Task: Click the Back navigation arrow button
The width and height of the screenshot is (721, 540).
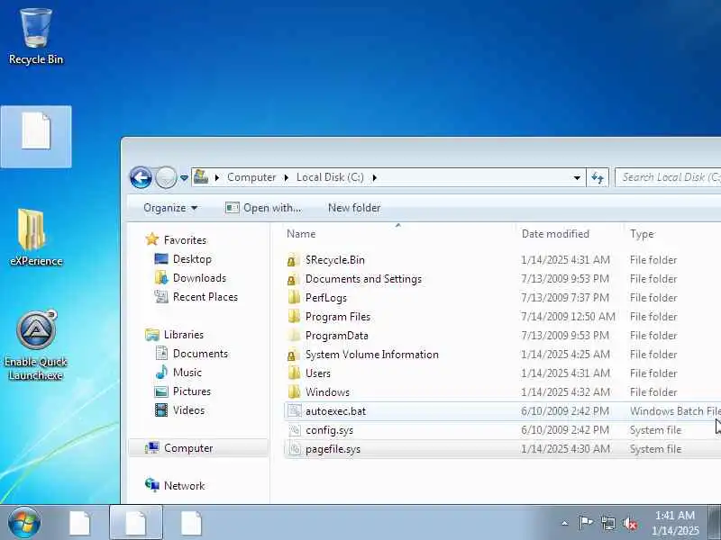Action: pos(141,177)
